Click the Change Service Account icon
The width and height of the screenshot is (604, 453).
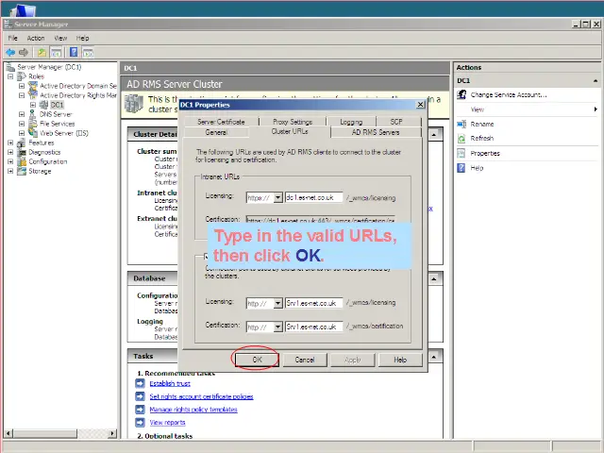coord(461,94)
